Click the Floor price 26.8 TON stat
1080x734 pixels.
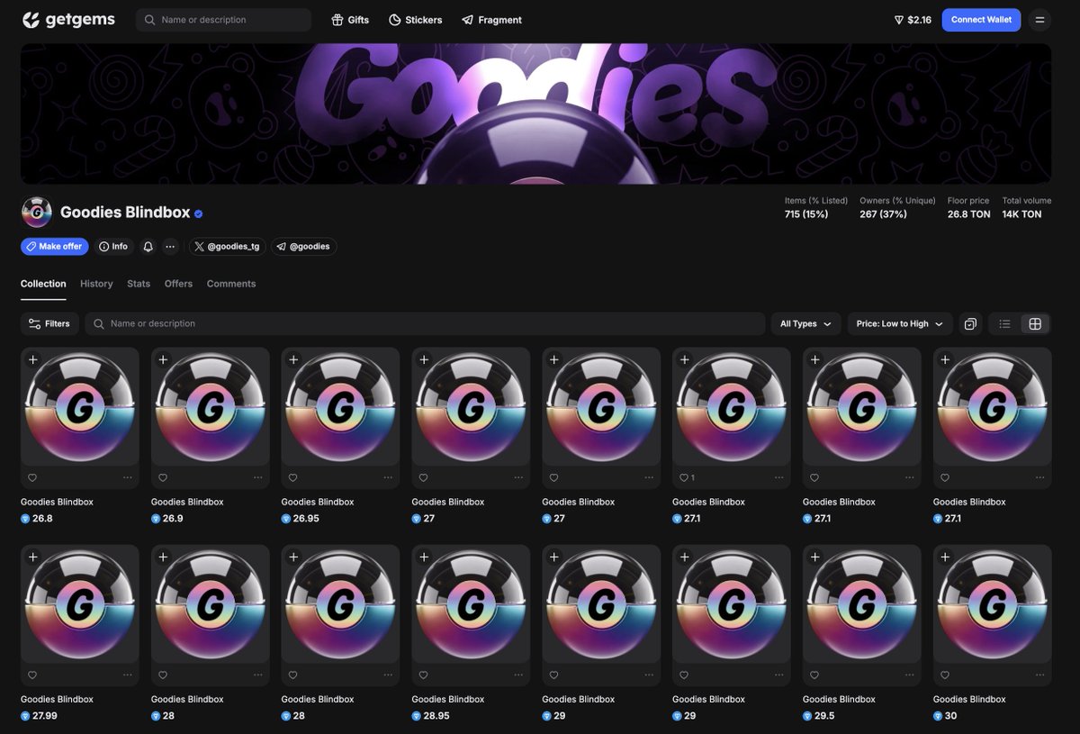click(968, 208)
